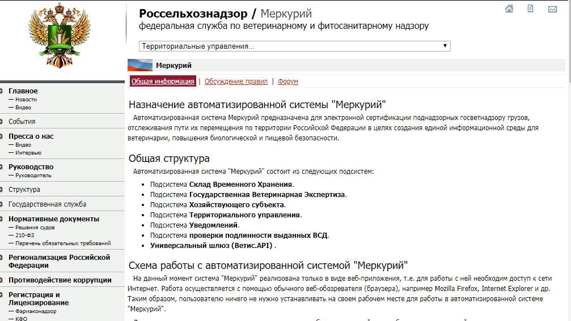571x321 pixels.
Task: Click text проверки подлинности выданных ВСД
Action: pos(258,235)
